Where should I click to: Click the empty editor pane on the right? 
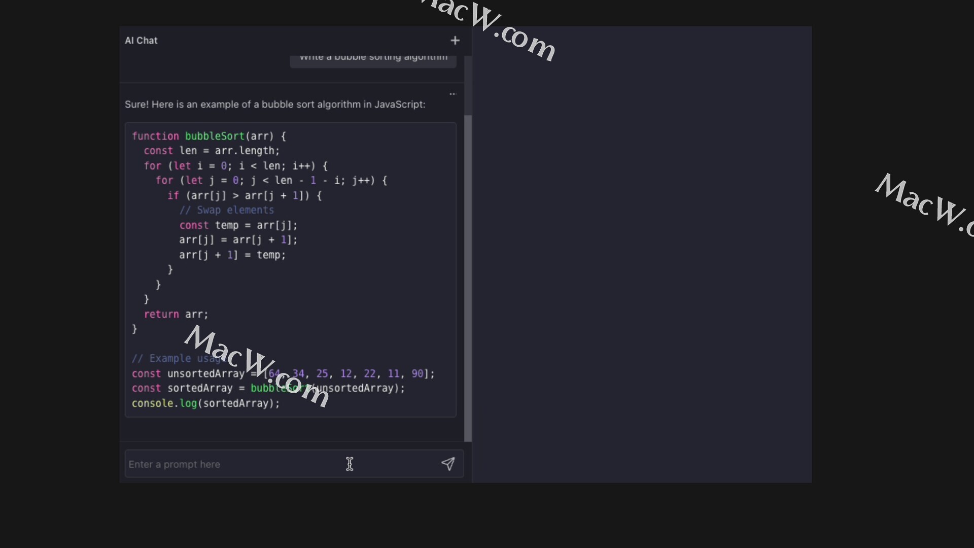[642, 254]
